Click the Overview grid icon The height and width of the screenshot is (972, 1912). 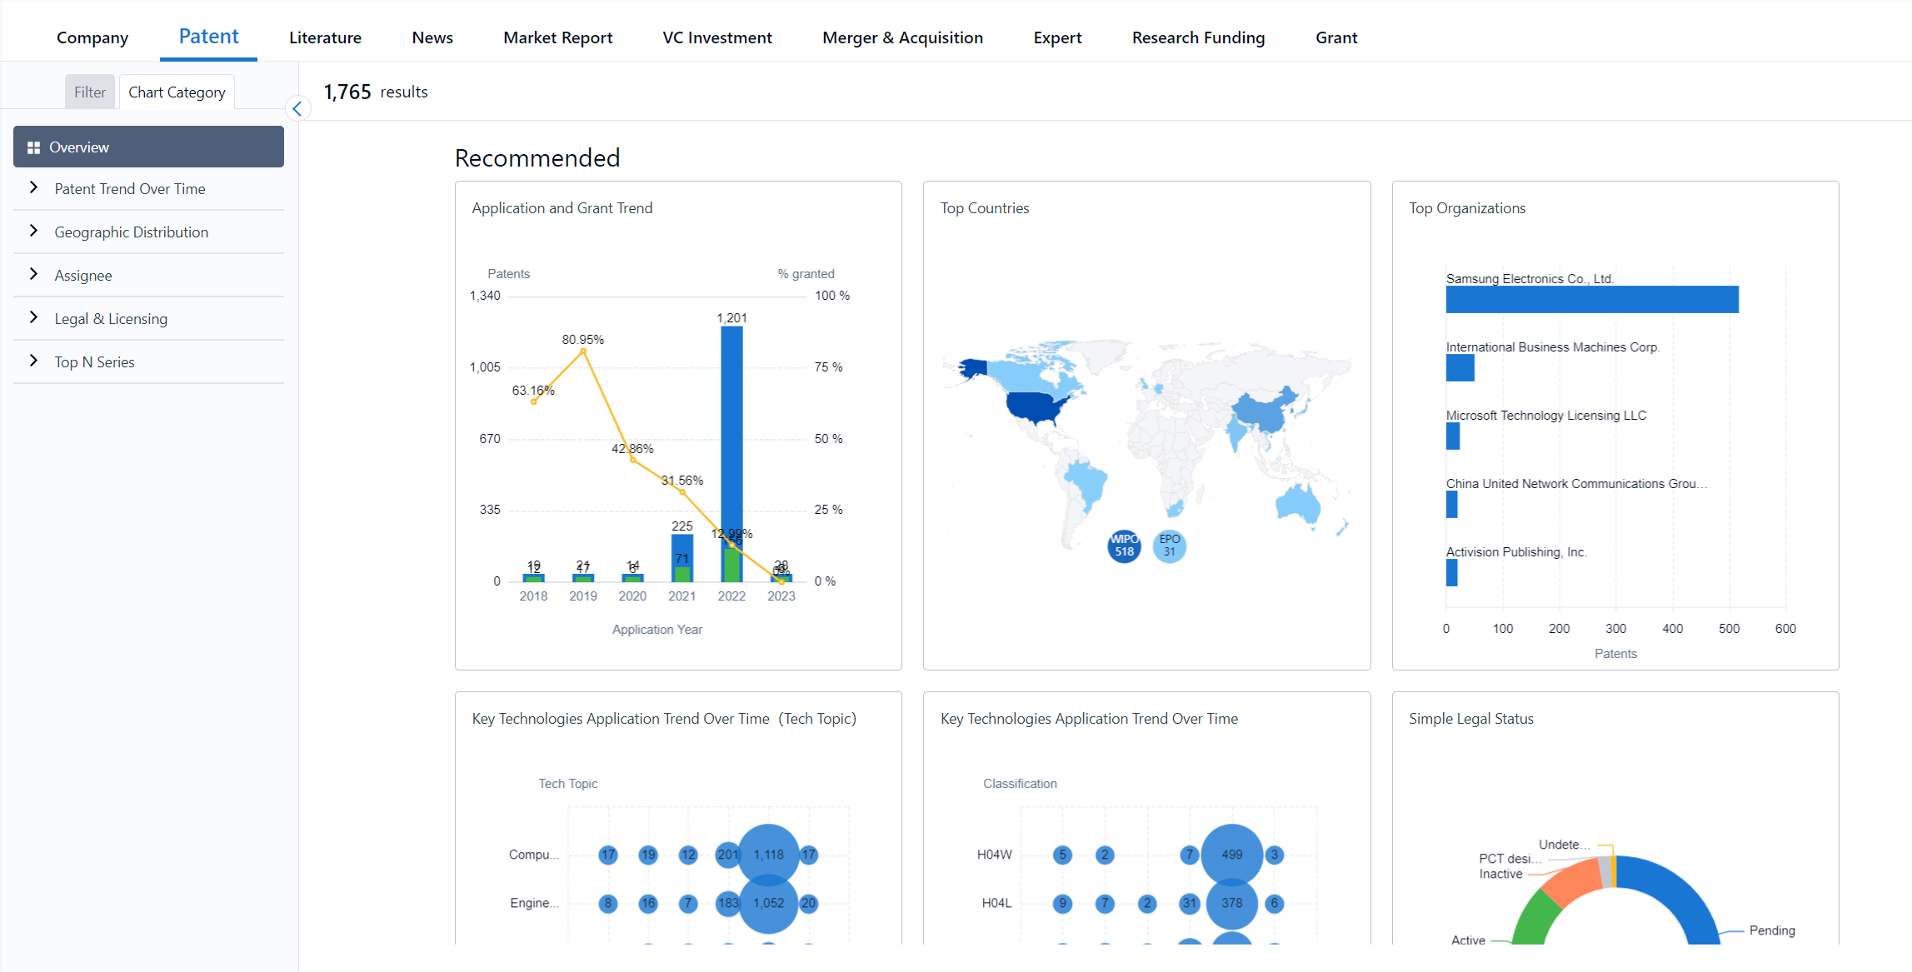(33, 147)
